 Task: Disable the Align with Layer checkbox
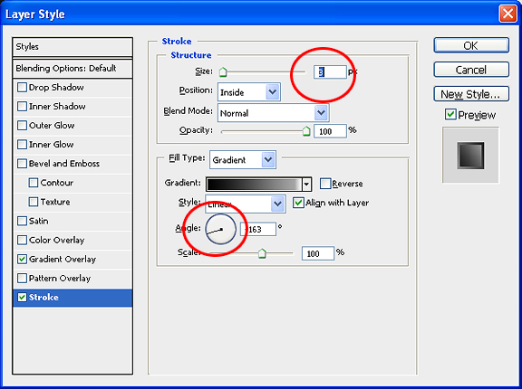click(298, 203)
